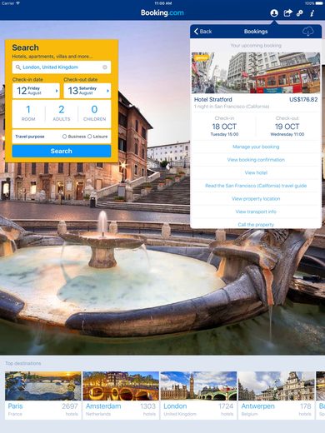
Task: Tap the cloud download icon in Bookings
Action: pos(308,32)
